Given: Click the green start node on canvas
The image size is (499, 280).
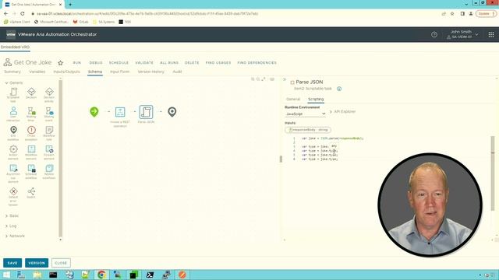Looking at the screenshot, I should tap(94, 112).
